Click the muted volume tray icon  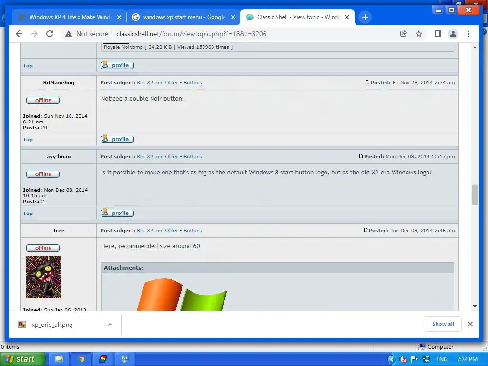(403, 359)
